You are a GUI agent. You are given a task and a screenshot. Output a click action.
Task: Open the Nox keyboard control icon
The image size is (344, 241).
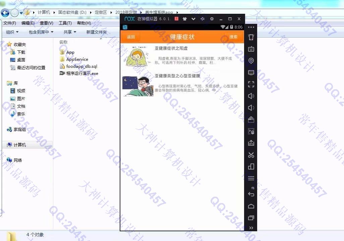tap(251, 49)
